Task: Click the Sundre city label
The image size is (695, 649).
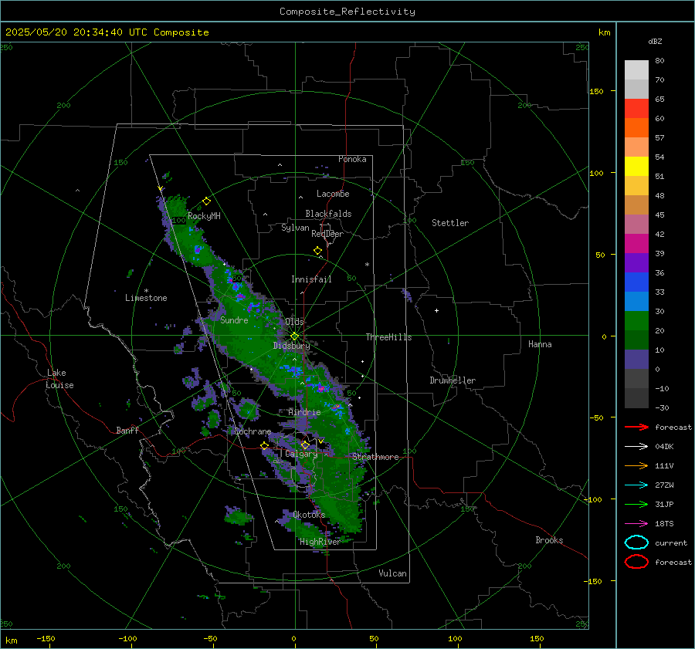Action: coord(234,320)
